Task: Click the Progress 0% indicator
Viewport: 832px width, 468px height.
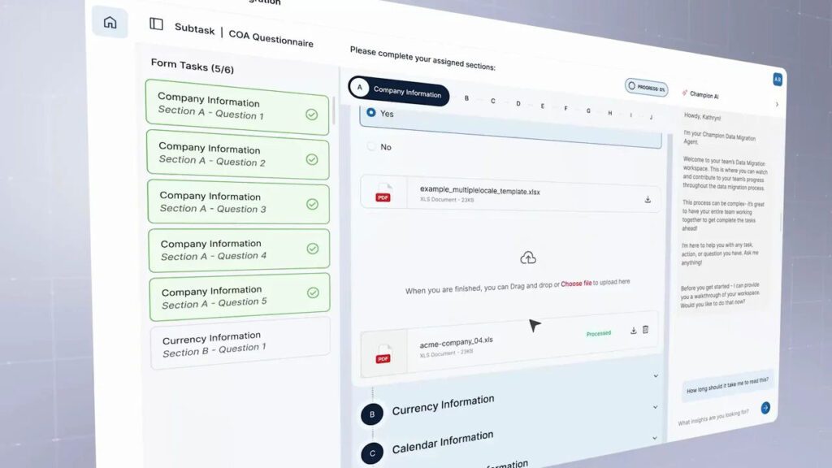Action: point(646,87)
